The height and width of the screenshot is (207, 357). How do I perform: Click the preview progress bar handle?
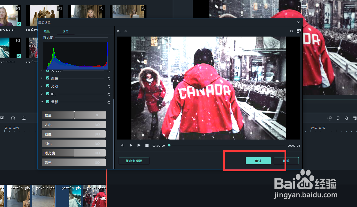tap(169, 145)
